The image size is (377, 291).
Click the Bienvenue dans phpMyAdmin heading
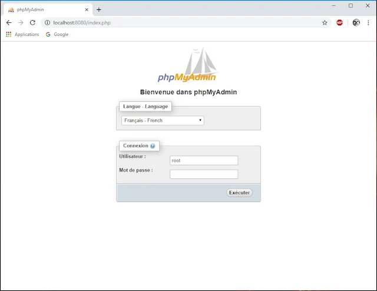pos(188,92)
